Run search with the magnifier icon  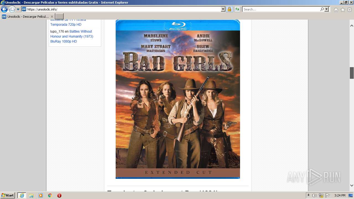(x=322, y=9)
